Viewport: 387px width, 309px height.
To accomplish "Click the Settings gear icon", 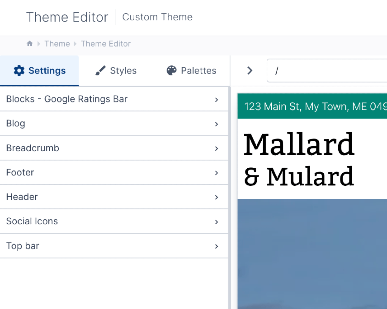I will click(19, 70).
